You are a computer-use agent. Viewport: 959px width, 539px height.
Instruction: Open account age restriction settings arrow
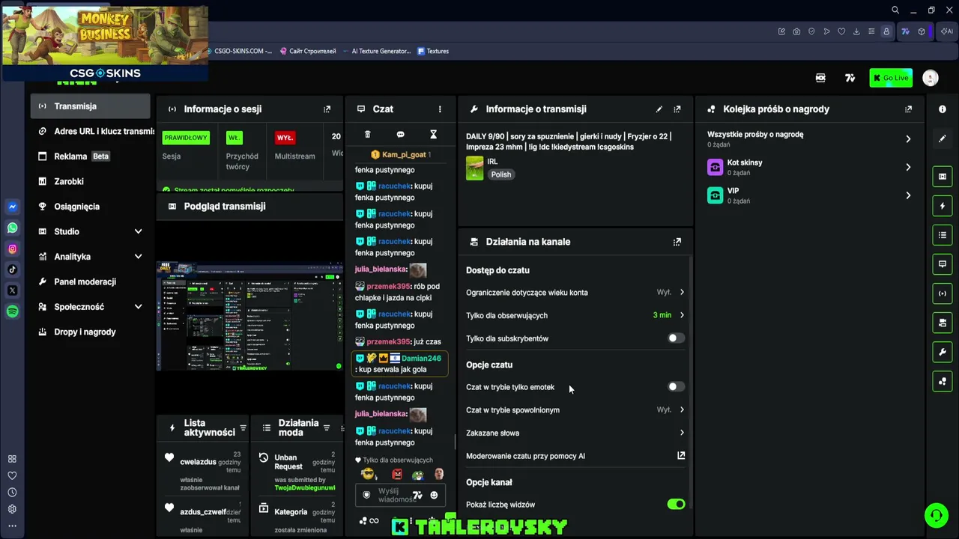point(682,292)
